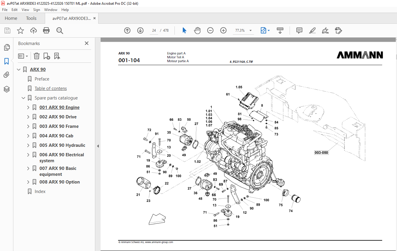Expand the 004 ARX 90 Cab bookmark
The image size is (397, 251).
[28, 136]
